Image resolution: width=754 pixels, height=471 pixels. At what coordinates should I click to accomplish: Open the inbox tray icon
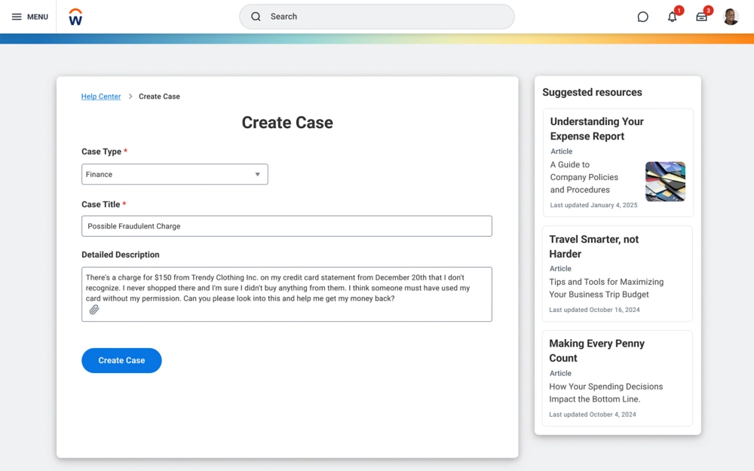[701, 17]
